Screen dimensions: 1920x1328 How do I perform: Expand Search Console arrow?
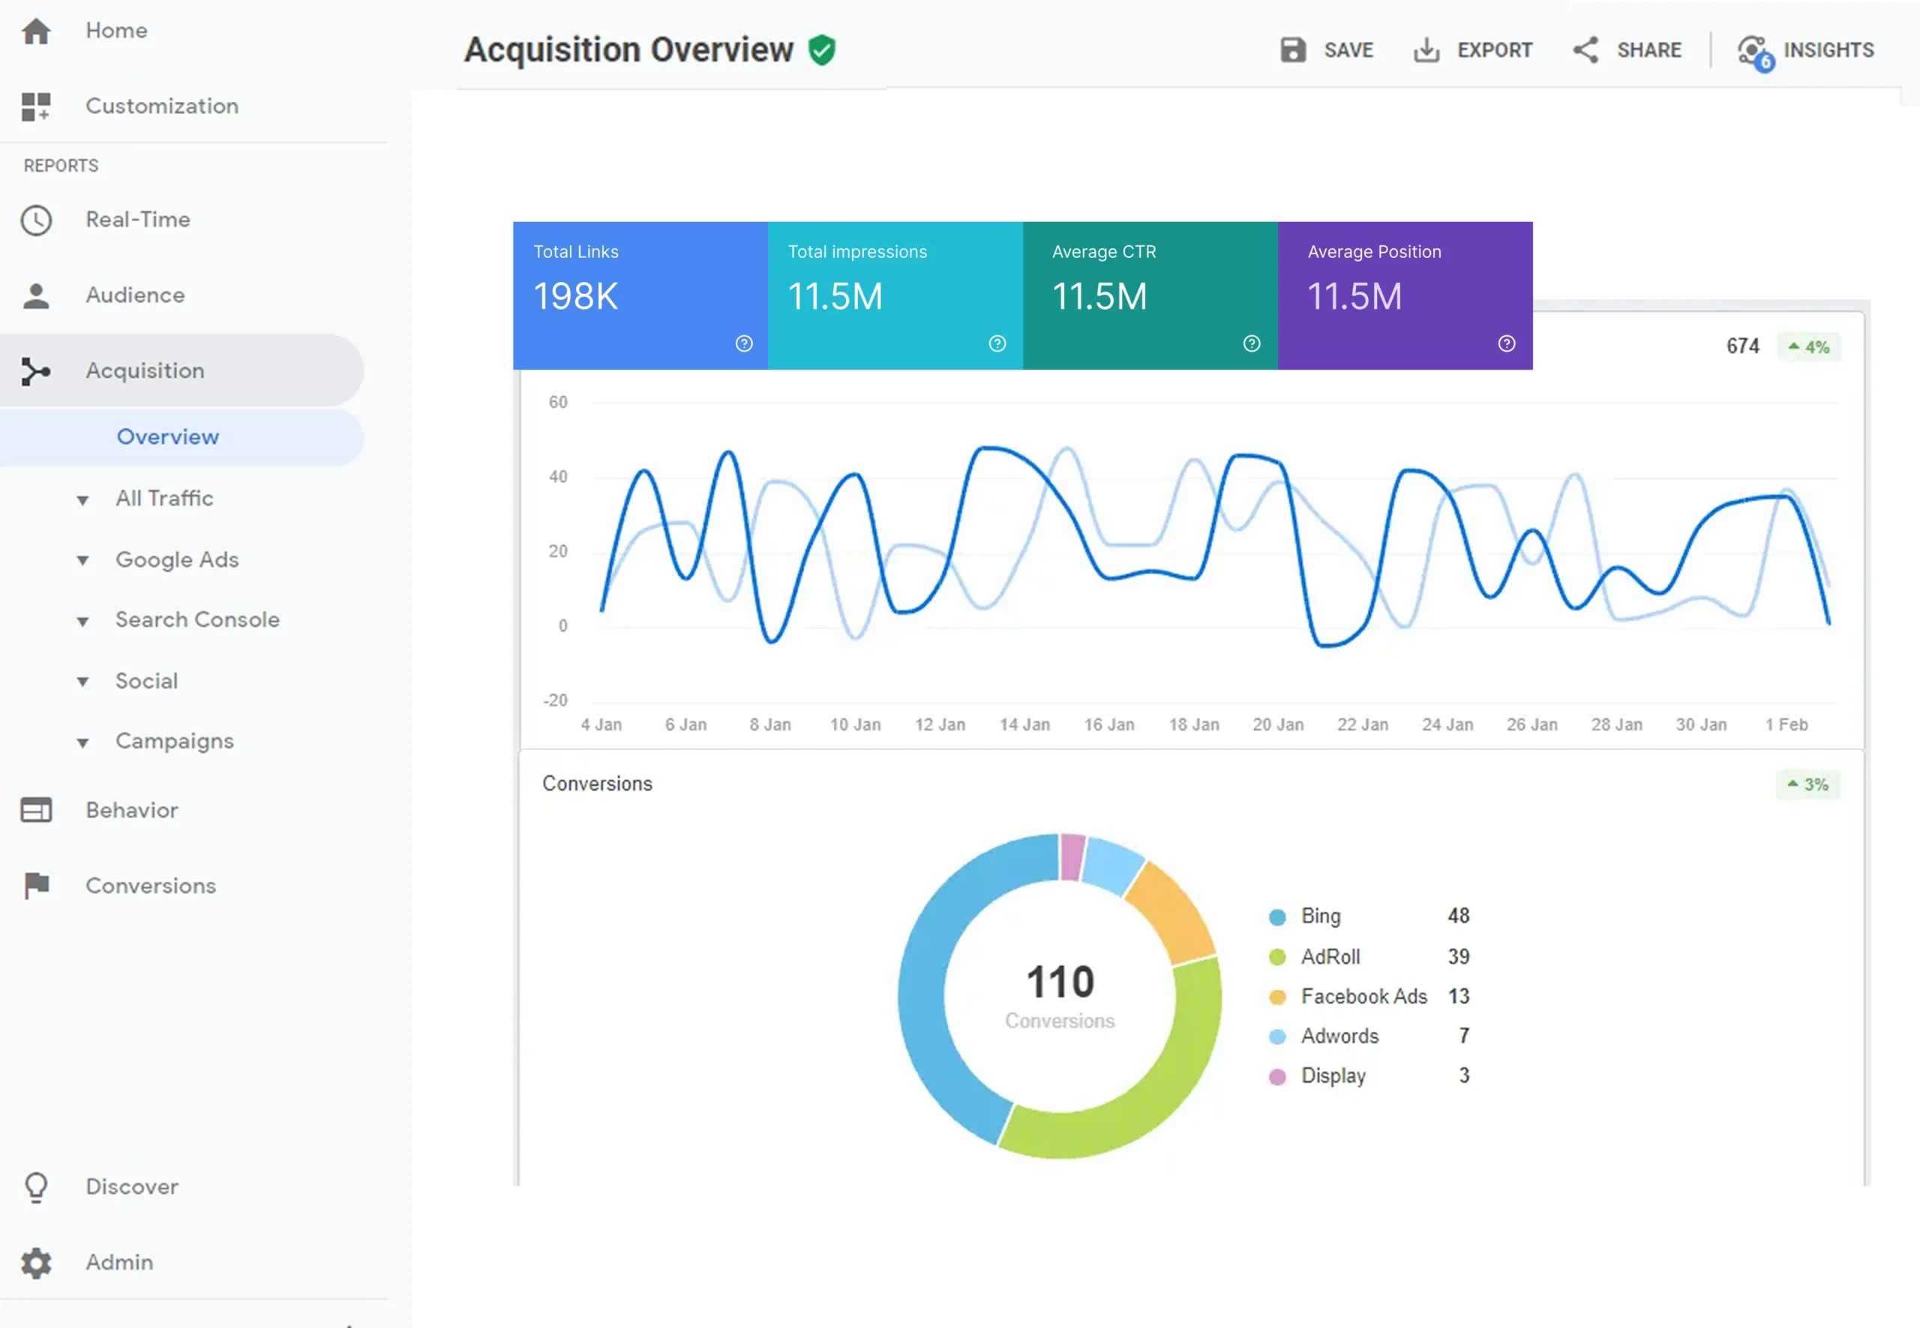coord(82,621)
